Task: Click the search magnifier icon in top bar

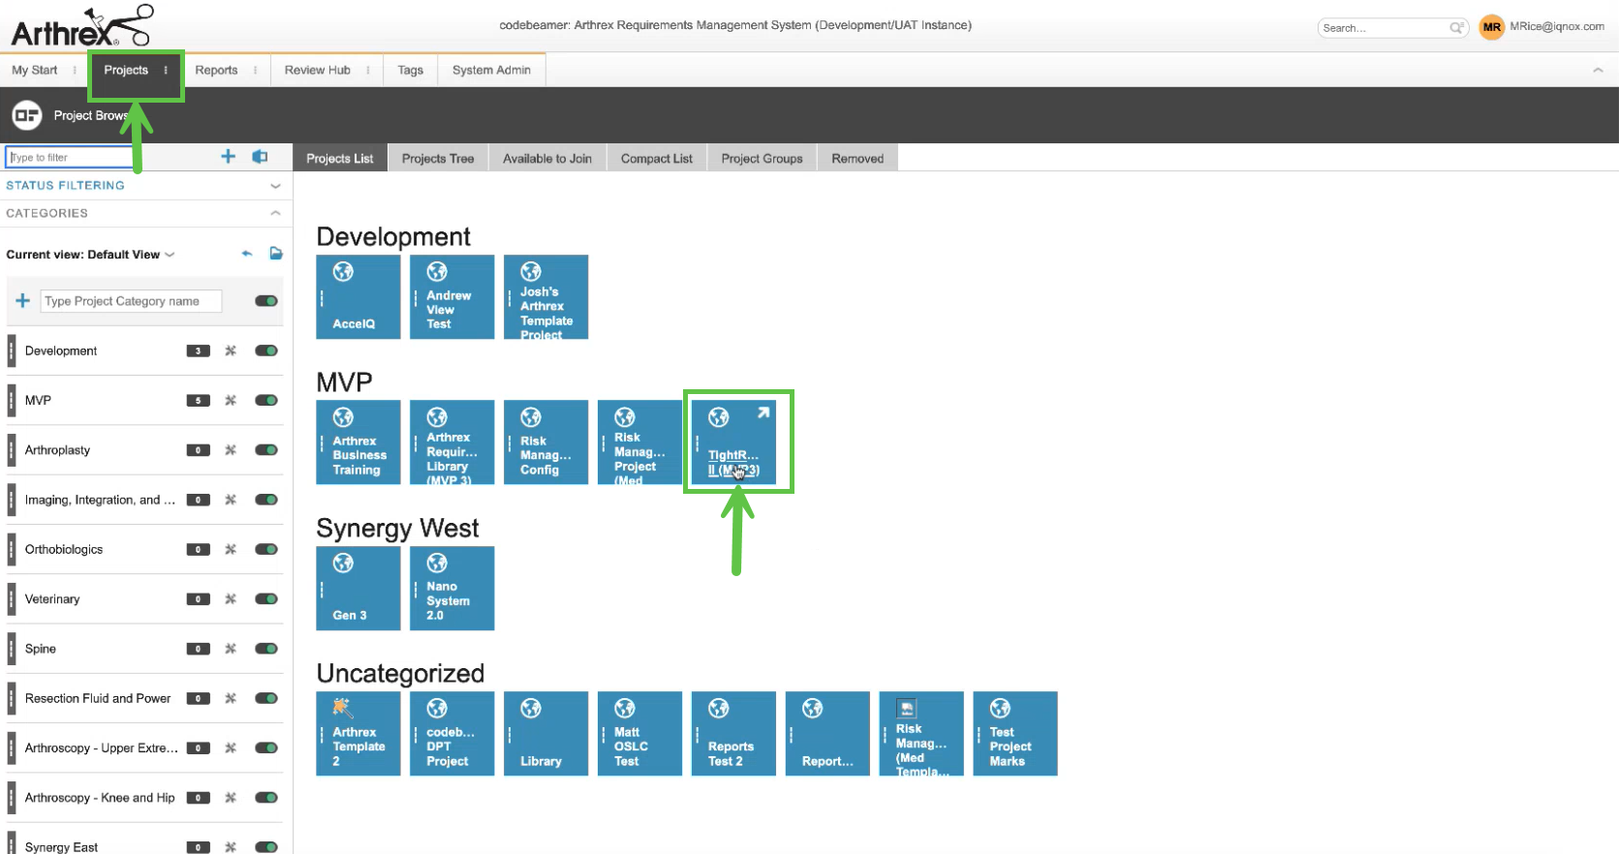Action: click(1455, 28)
